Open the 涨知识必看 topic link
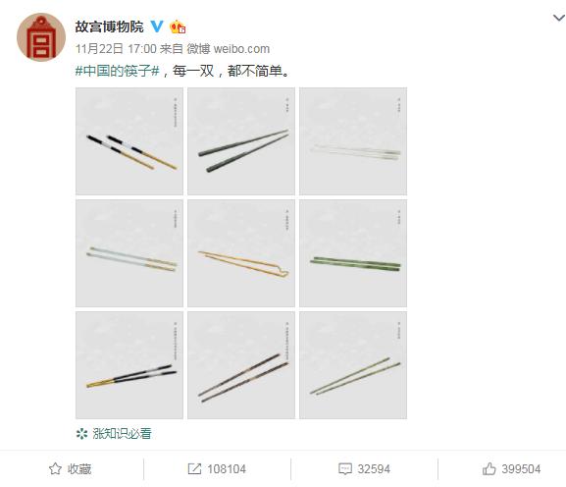The image size is (566, 487). tap(122, 434)
